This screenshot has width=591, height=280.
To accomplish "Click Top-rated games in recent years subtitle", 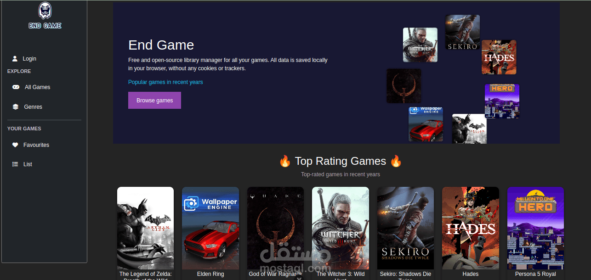I will click(x=341, y=174).
